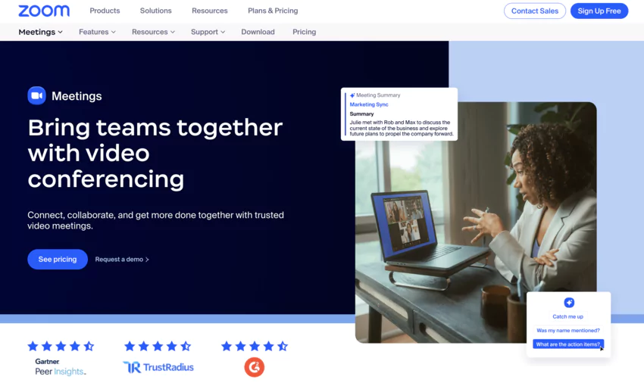Image resolution: width=644 pixels, height=392 pixels.
Task: Go to Plans & Pricing
Action: [x=273, y=11]
